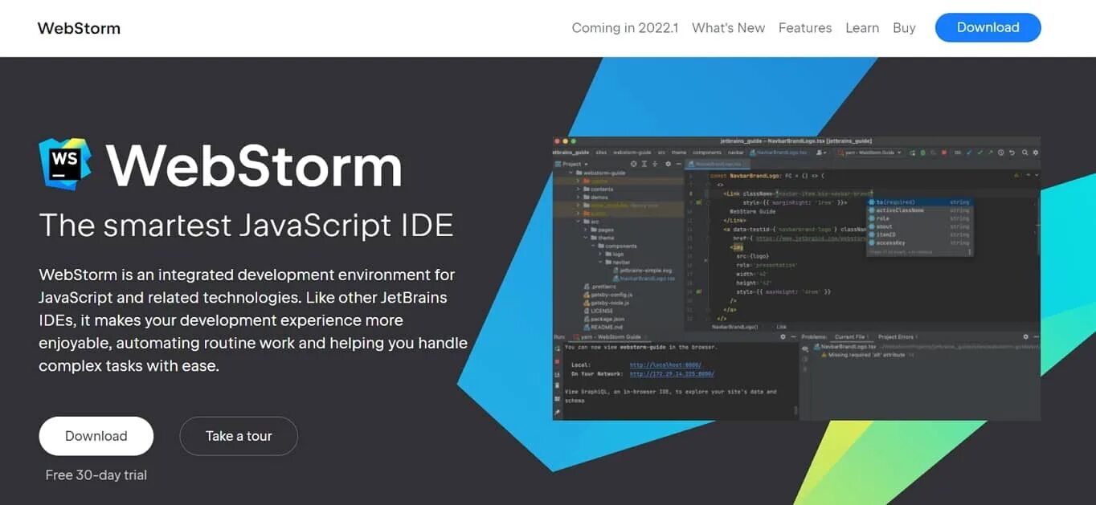This screenshot has height=505, width=1096.
Task: Open the Project view dropdown in the IDE screenshot
Action: pyautogui.click(x=572, y=164)
